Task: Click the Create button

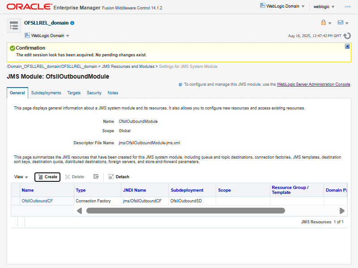Action: tap(47, 177)
